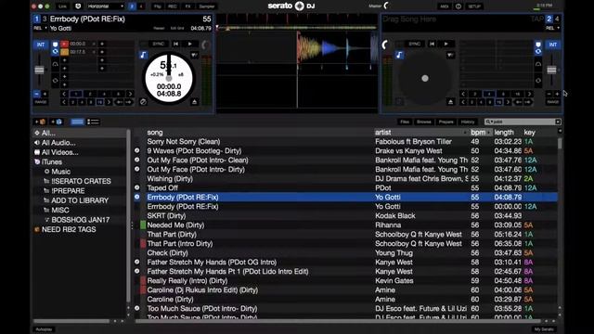The width and height of the screenshot is (594, 334).
Task: Jump to track start on deck 1
Action: pos(175,44)
